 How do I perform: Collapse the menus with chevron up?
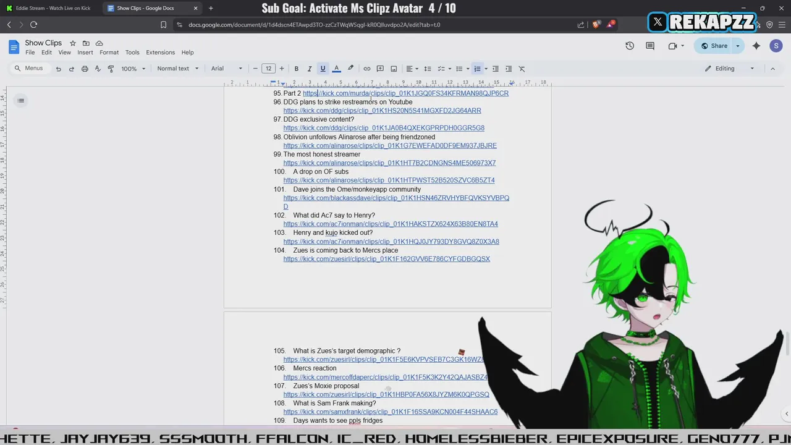(772, 69)
